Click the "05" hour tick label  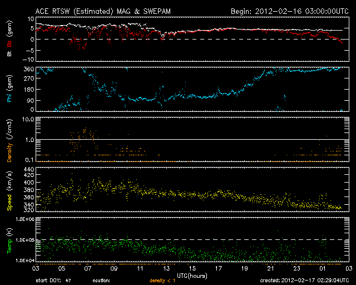(x=62, y=268)
